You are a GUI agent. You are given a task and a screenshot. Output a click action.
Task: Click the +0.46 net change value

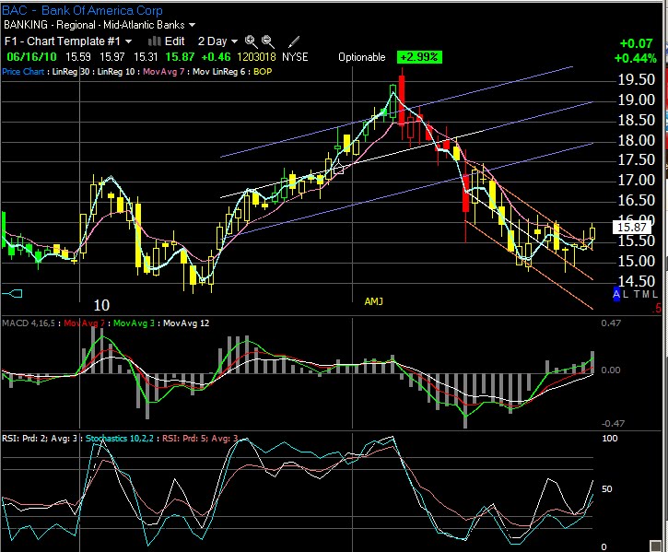(x=216, y=57)
